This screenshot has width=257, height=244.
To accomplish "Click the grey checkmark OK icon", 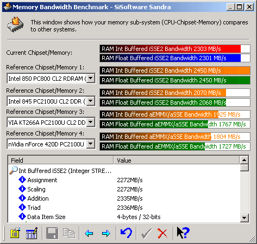I will (146, 233).
